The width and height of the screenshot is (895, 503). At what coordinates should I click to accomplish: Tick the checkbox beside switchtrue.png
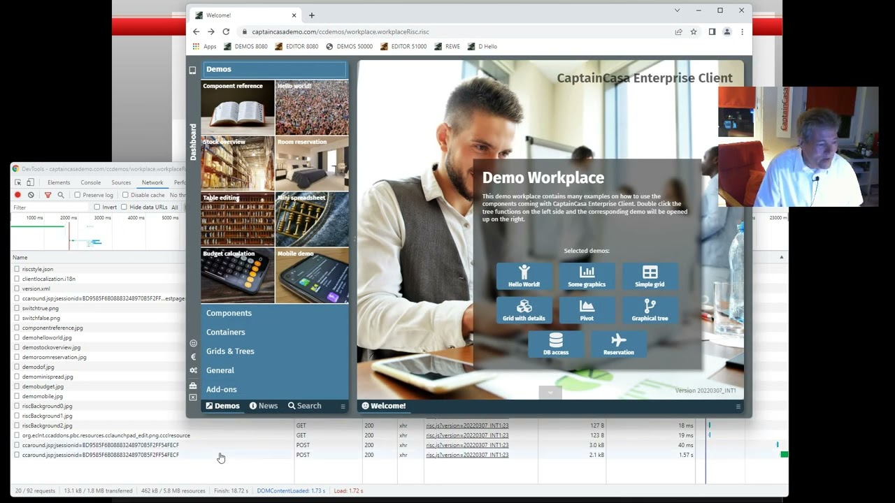click(17, 308)
